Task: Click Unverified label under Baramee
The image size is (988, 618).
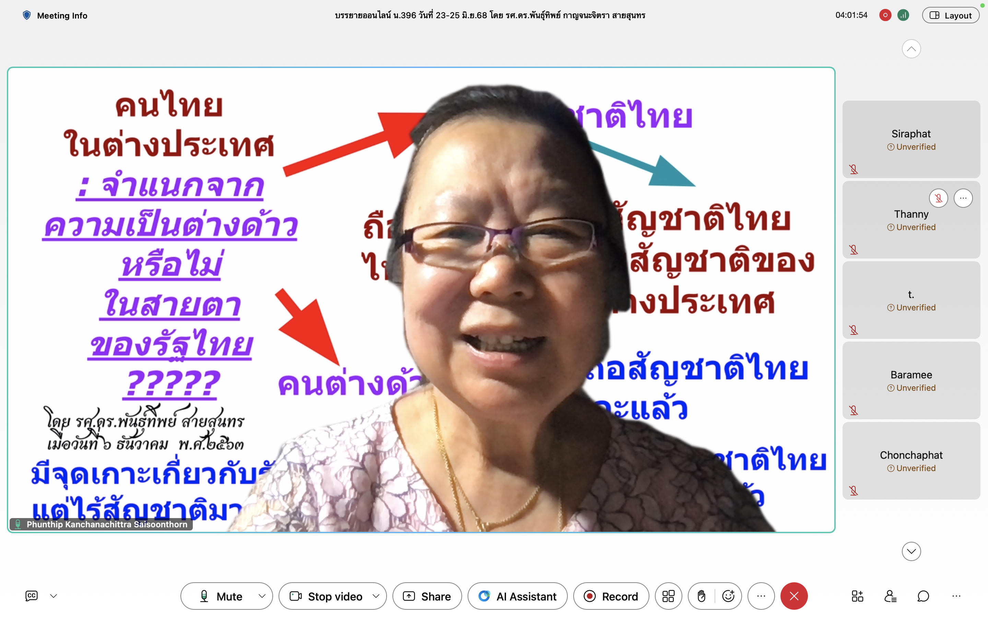Action: pyautogui.click(x=911, y=388)
